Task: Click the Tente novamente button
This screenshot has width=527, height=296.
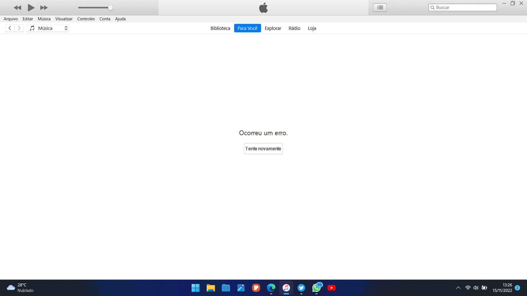Action: point(263,149)
